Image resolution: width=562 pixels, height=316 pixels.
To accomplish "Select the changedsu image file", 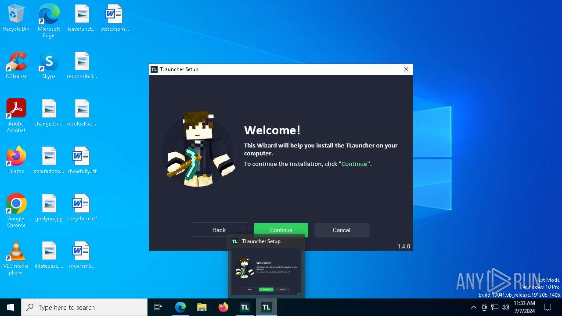I will pos(49,113).
